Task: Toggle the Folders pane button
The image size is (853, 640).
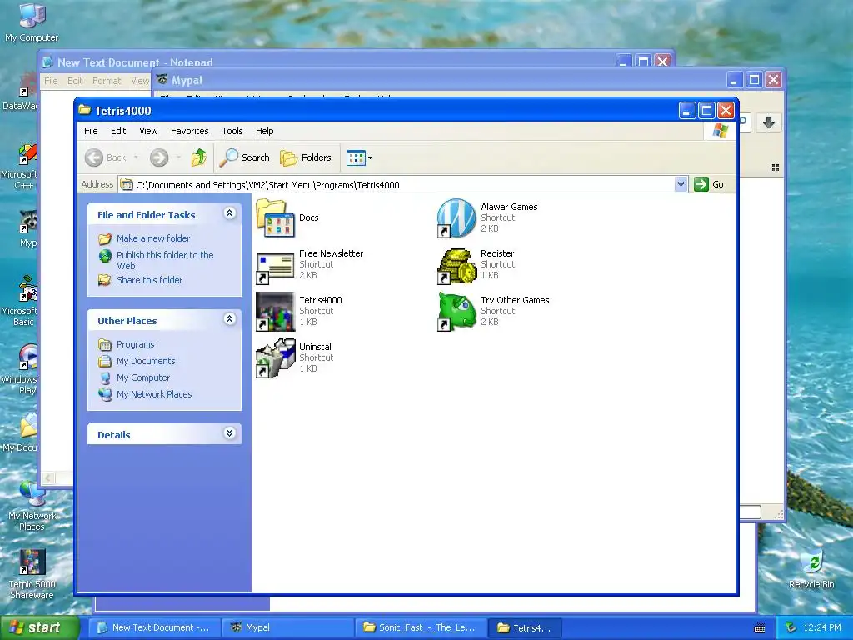Action: point(306,157)
